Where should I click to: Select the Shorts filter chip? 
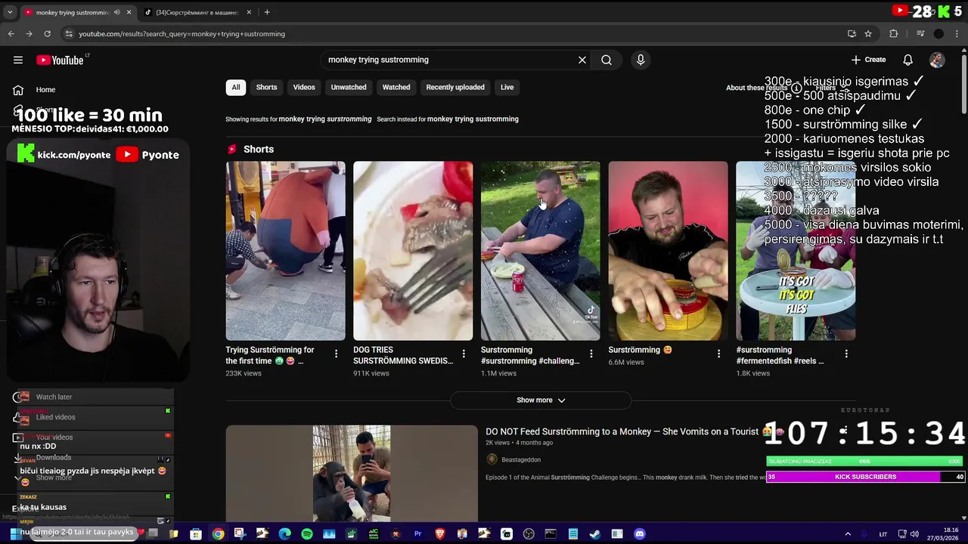click(x=266, y=87)
